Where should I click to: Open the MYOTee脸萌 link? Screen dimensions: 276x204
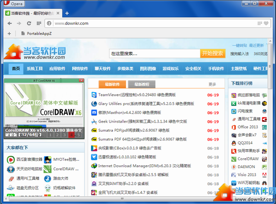coord(66,159)
